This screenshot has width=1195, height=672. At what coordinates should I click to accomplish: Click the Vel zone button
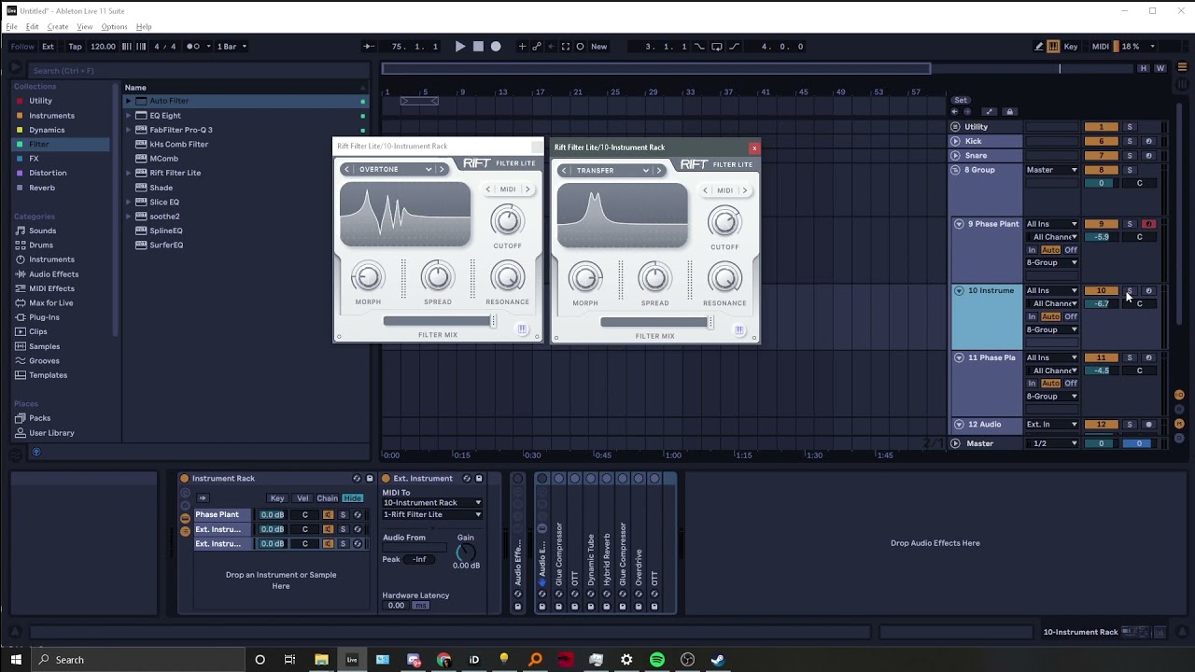point(302,498)
